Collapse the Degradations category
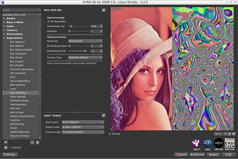The image size is (238, 159). point(4,38)
